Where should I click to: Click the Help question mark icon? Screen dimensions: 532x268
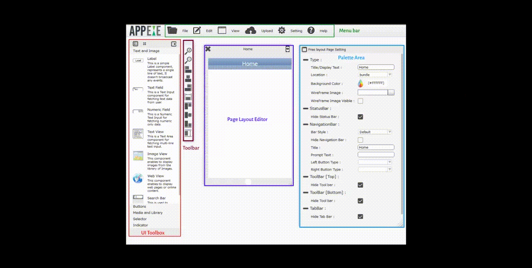(311, 30)
